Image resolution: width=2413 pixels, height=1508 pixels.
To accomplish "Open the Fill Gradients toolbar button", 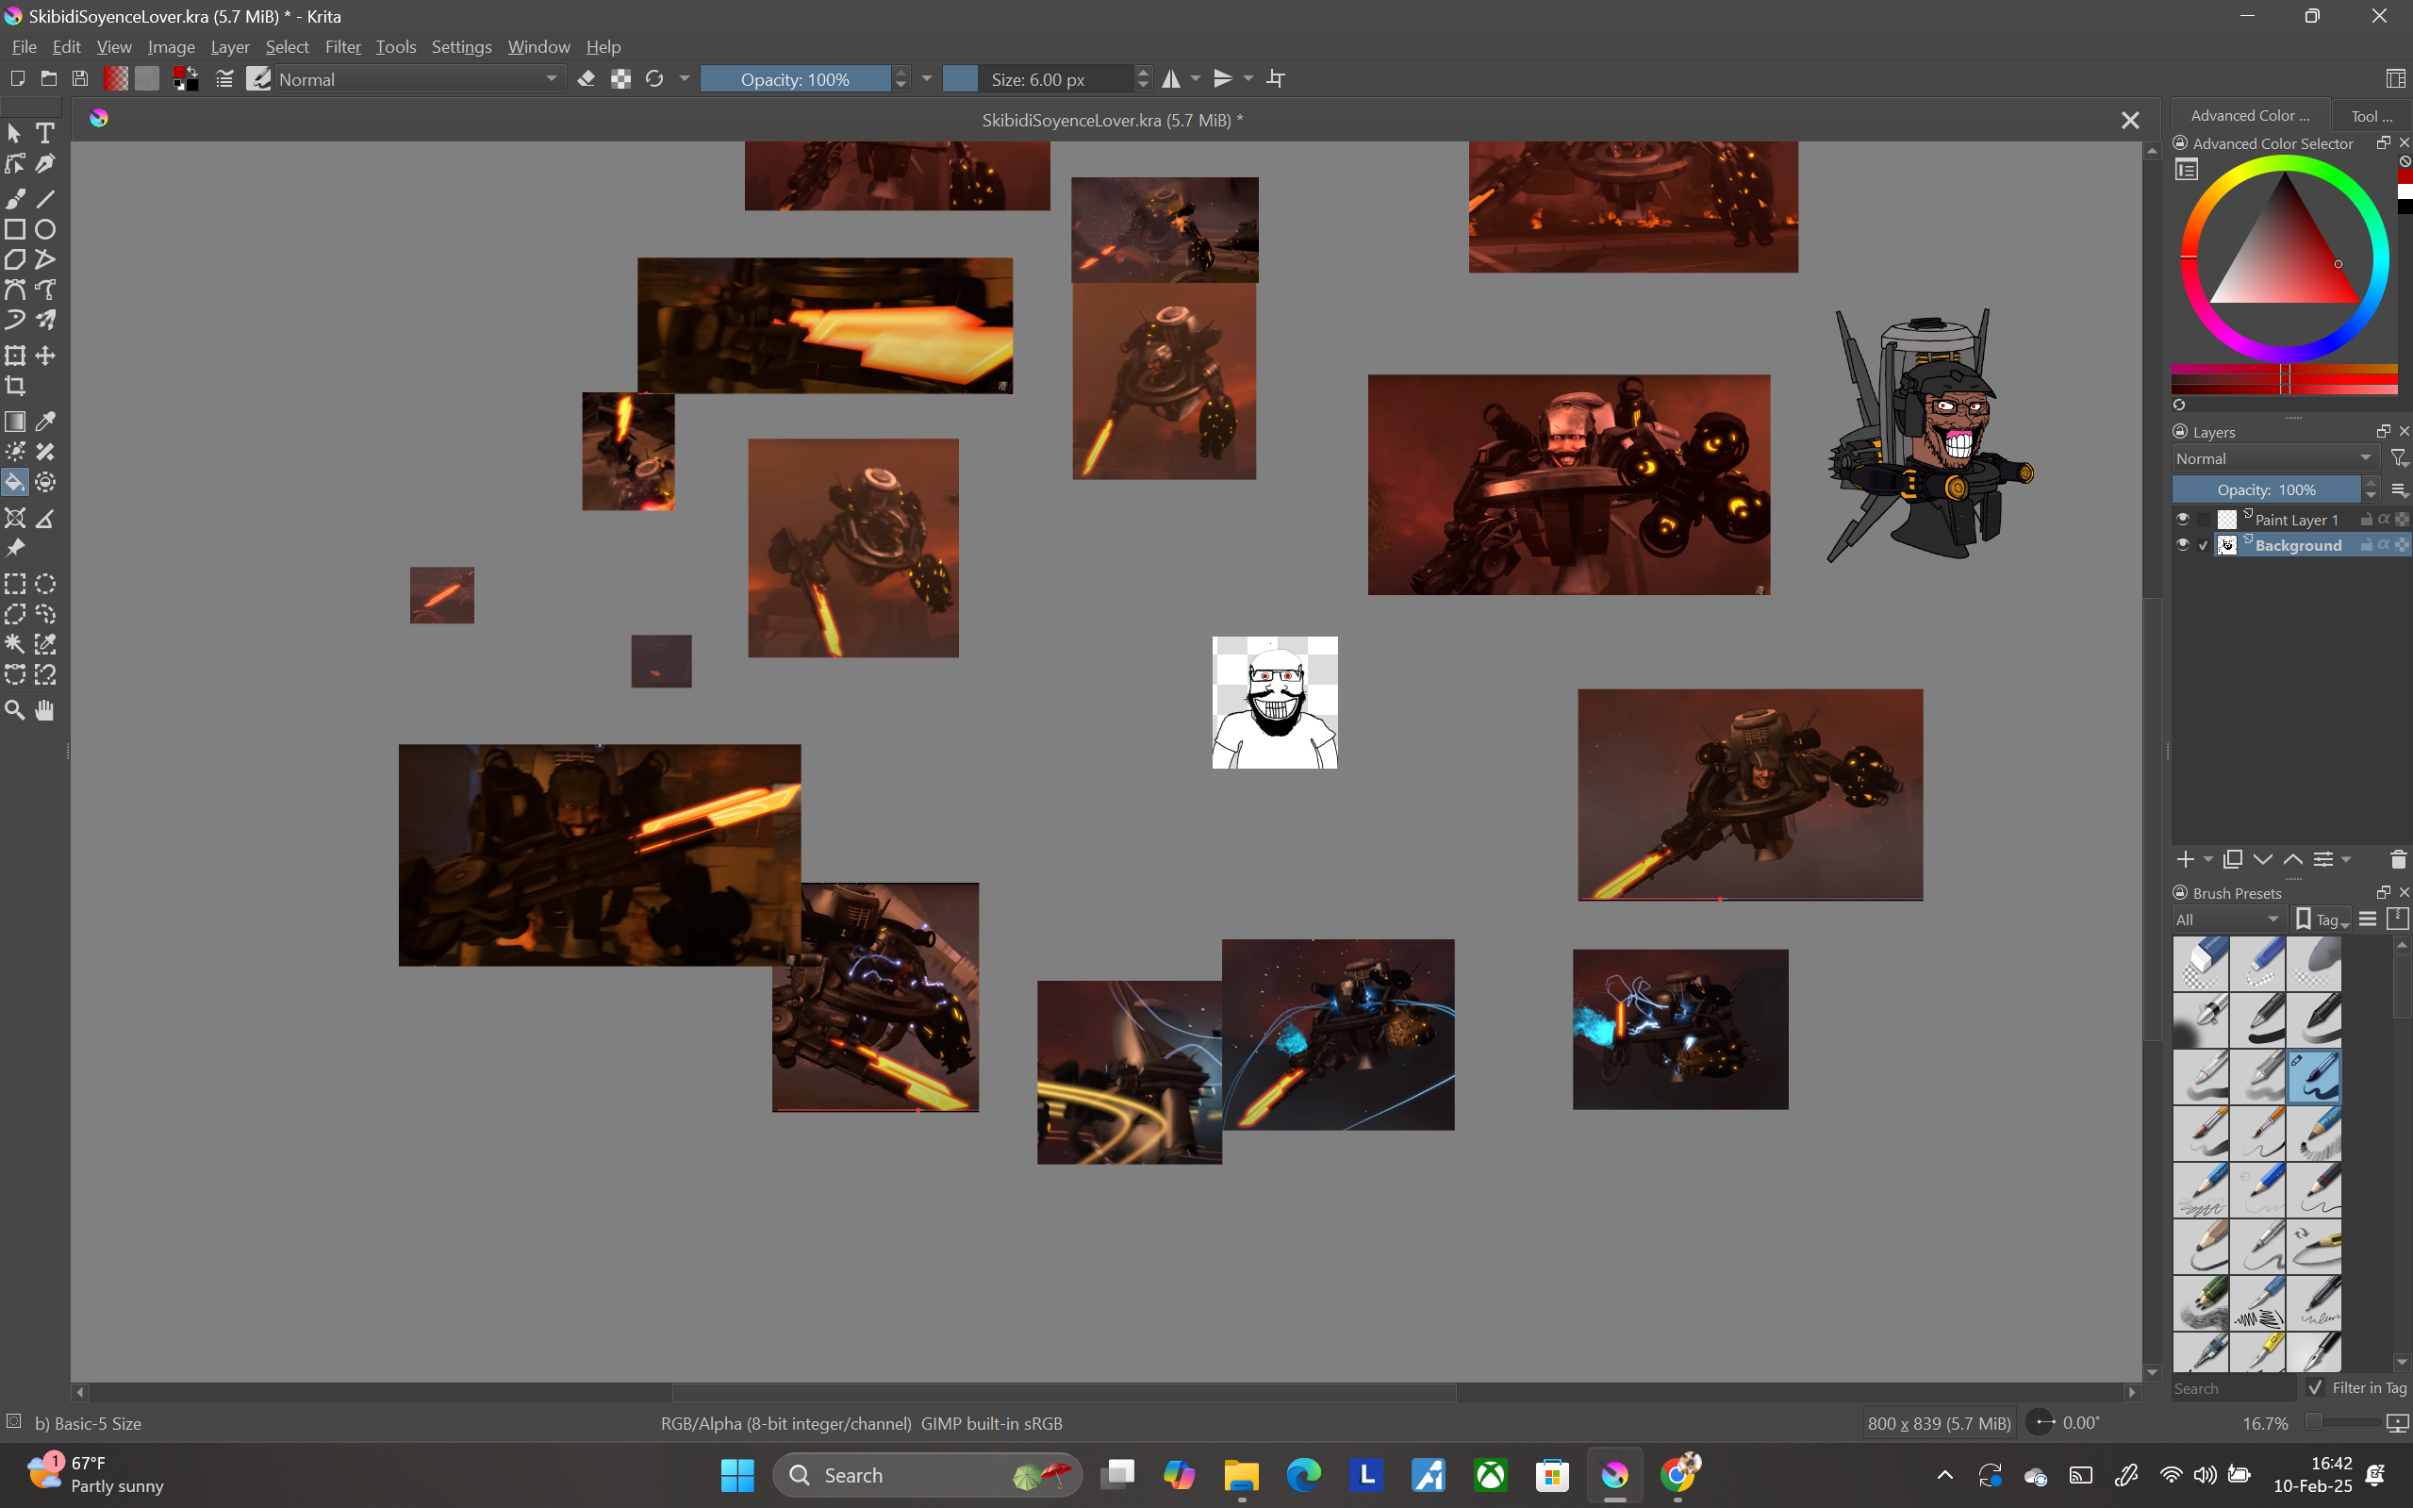I will tap(116, 79).
